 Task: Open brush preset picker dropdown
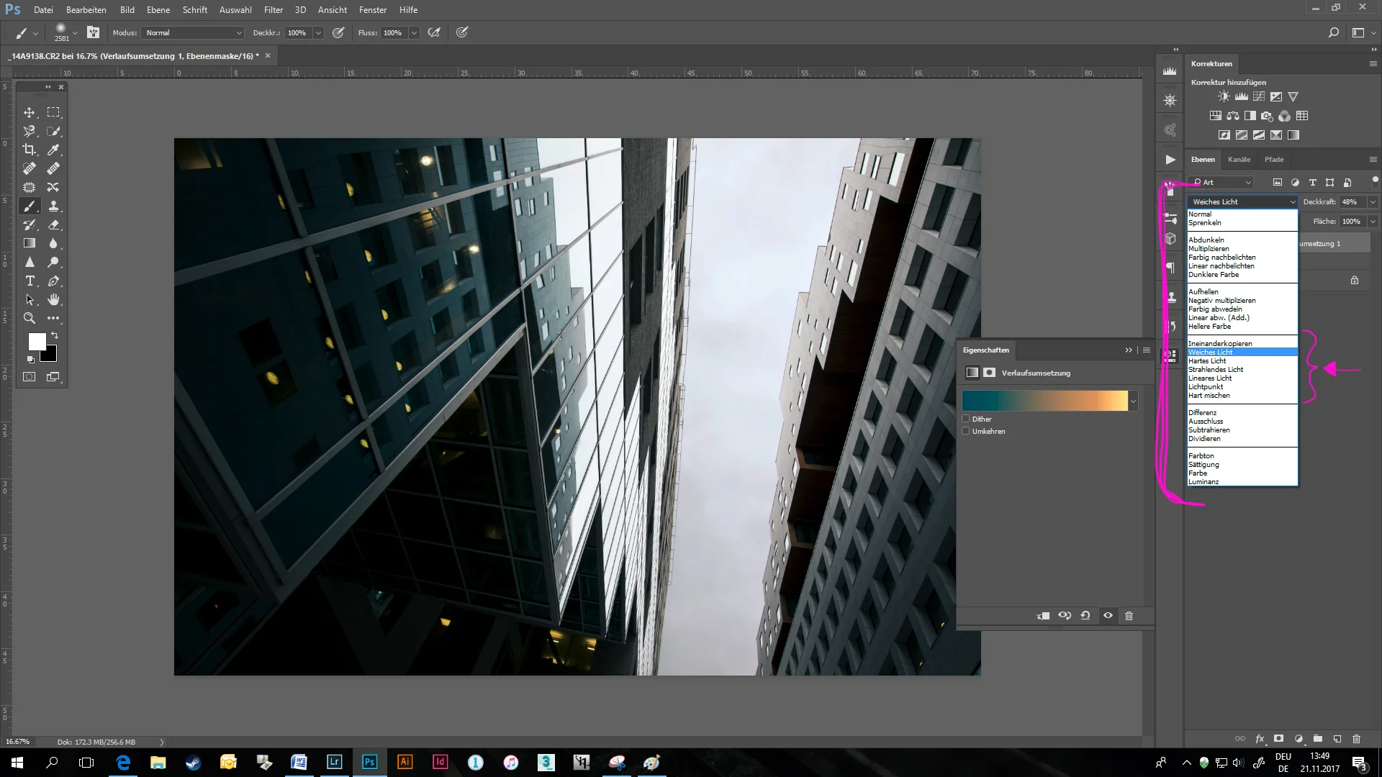75,32
